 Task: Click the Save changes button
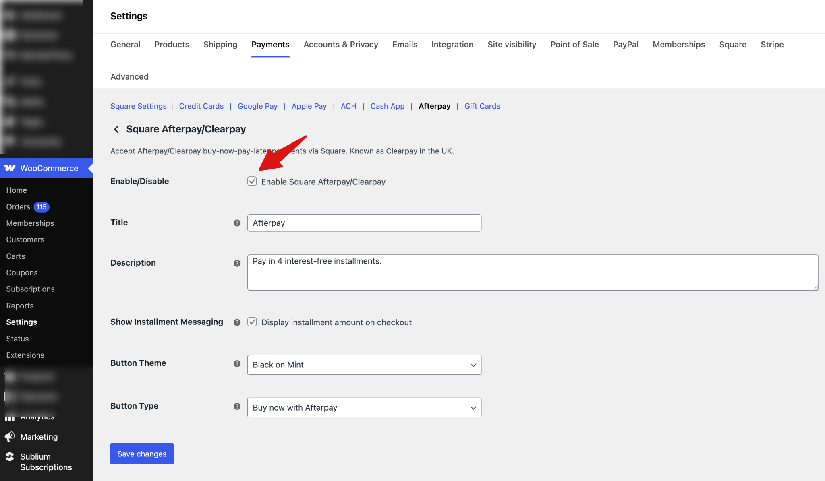pos(141,454)
